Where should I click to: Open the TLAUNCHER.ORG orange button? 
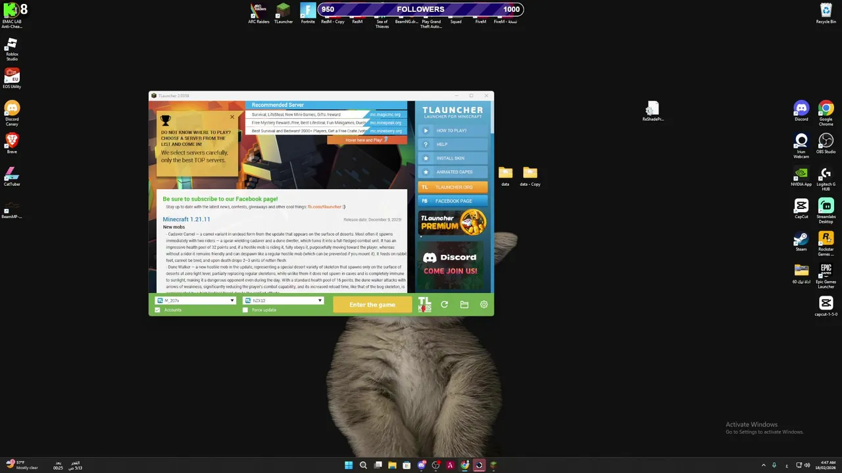point(453,187)
